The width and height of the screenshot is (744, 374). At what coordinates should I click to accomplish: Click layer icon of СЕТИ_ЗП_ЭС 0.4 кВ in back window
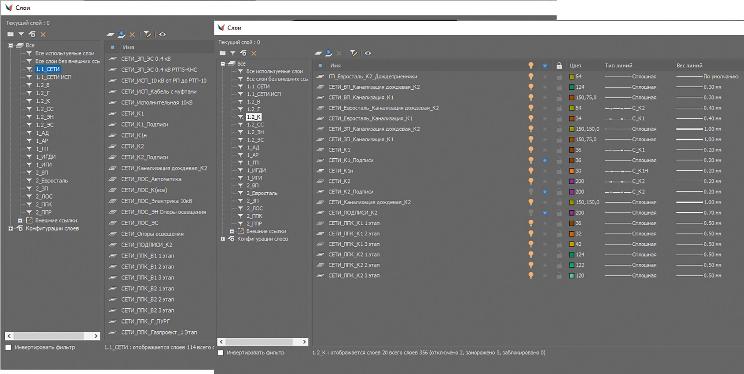point(113,59)
